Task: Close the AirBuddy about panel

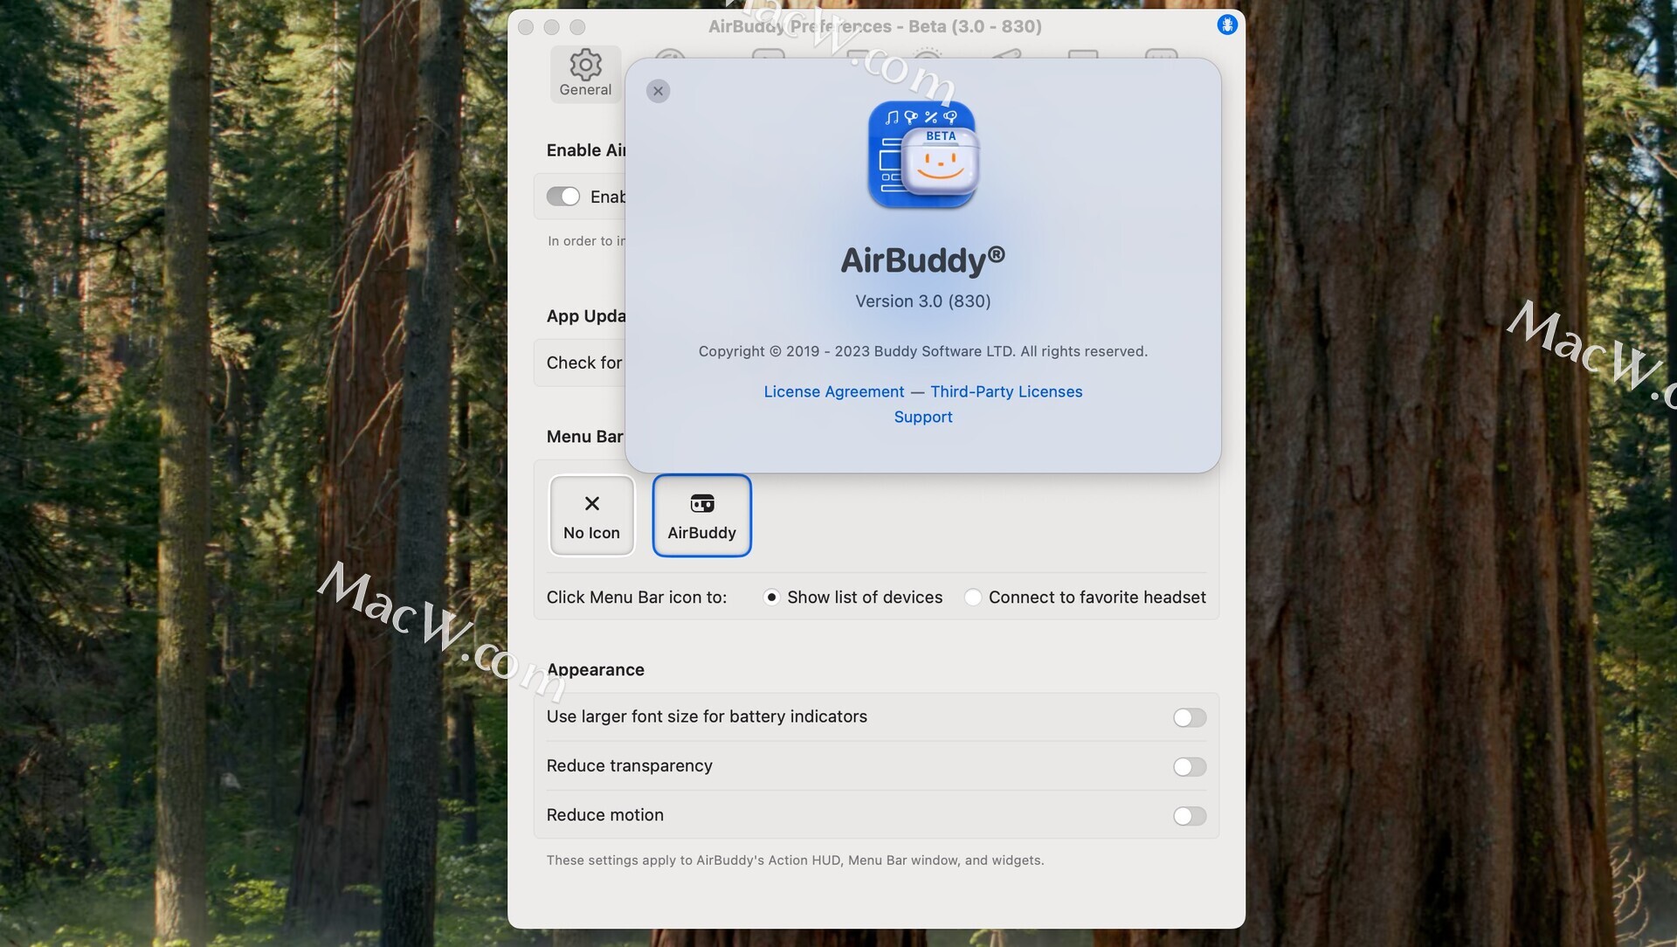Action: (658, 91)
